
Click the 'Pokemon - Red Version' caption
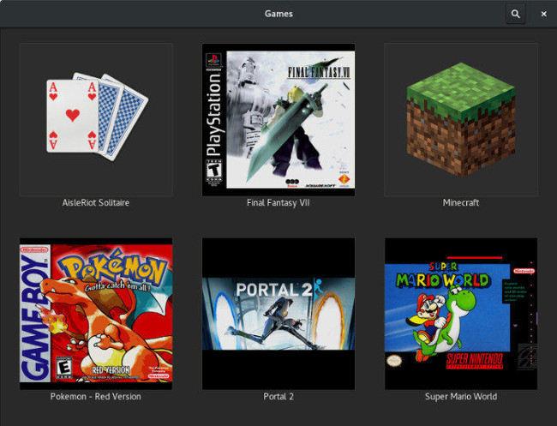click(96, 397)
